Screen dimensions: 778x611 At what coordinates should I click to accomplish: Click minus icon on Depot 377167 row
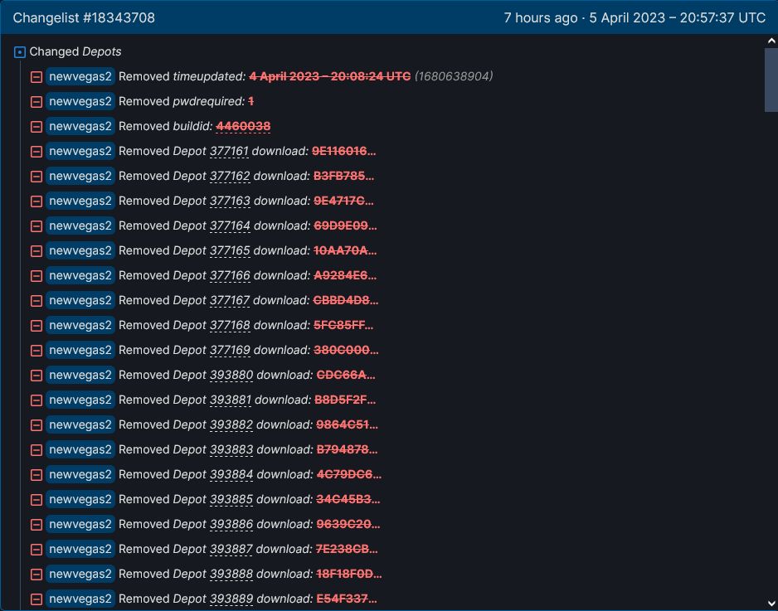pyautogui.click(x=36, y=301)
